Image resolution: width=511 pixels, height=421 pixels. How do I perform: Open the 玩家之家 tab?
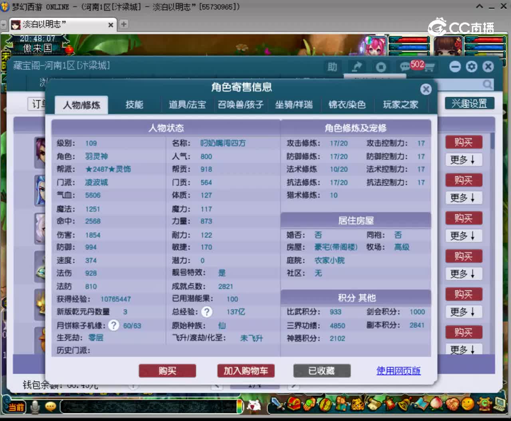tap(400, 105)
